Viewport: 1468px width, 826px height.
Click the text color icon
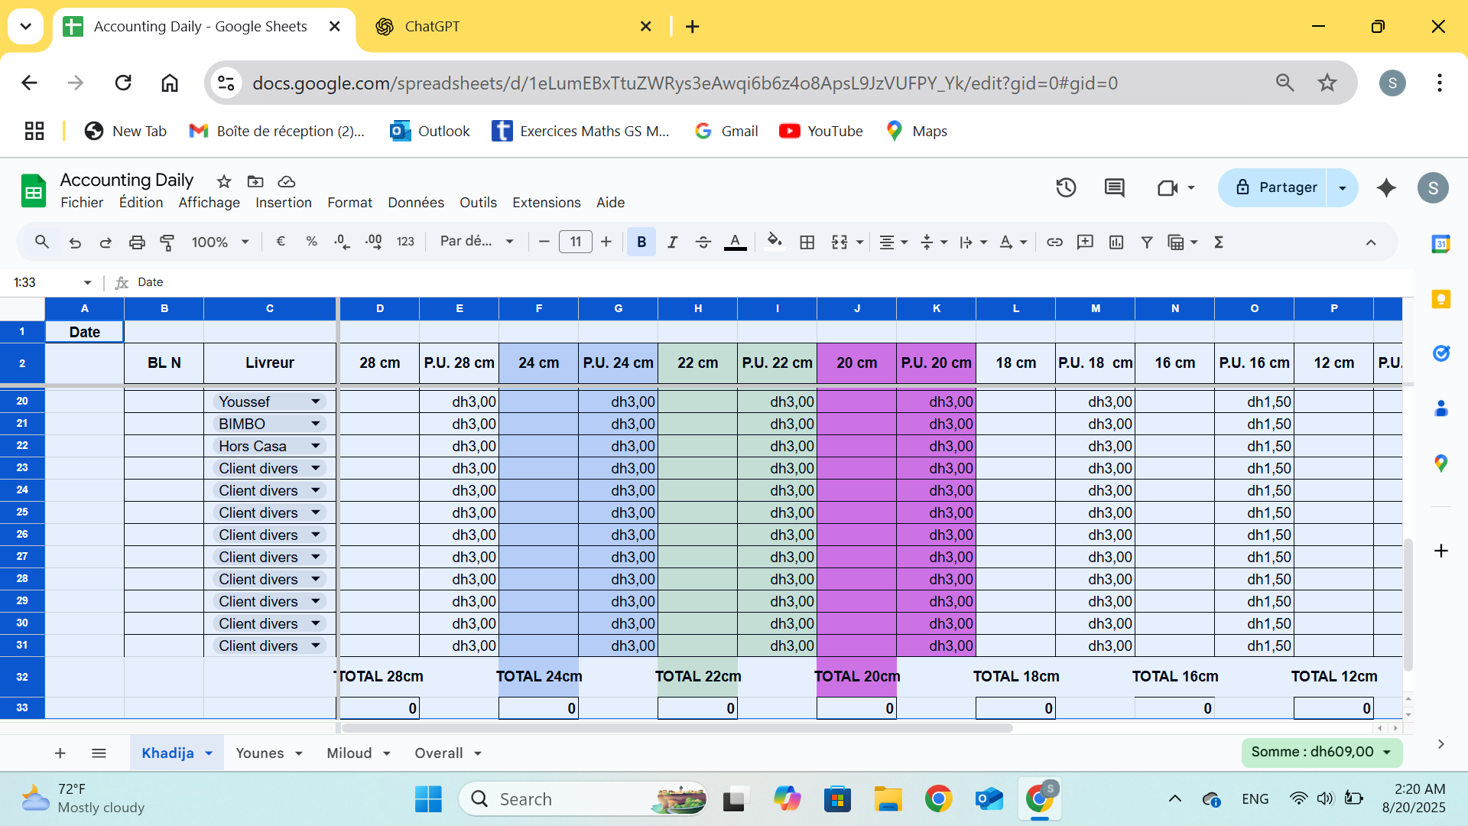(735, 242)
